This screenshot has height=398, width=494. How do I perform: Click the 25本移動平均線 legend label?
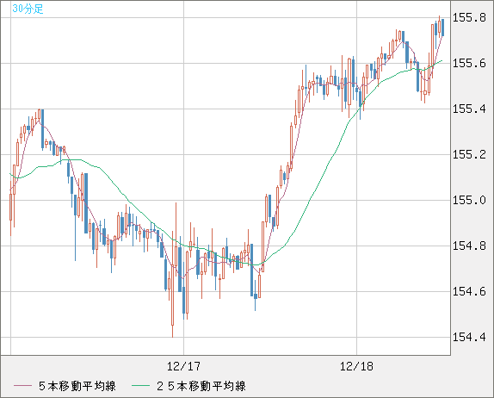[x=201, y=386]
